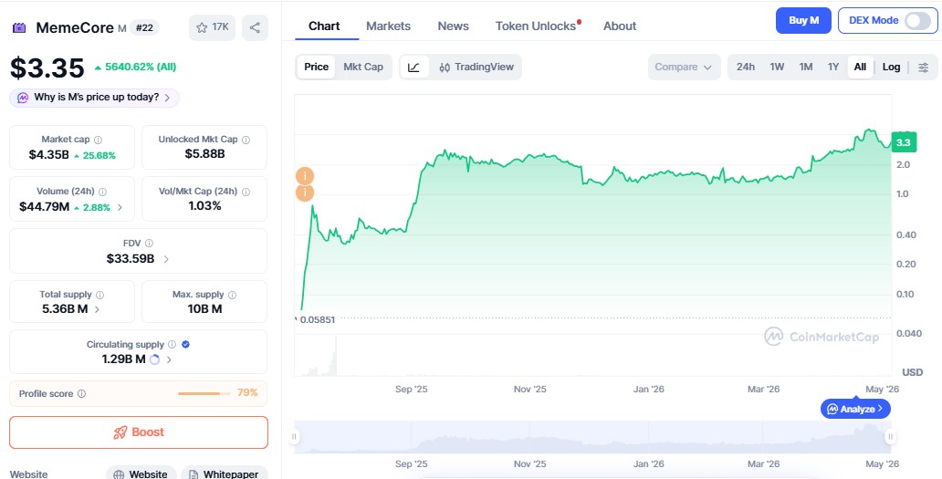Click the Analyze button
Screen dimensions: 942x479
855,409
